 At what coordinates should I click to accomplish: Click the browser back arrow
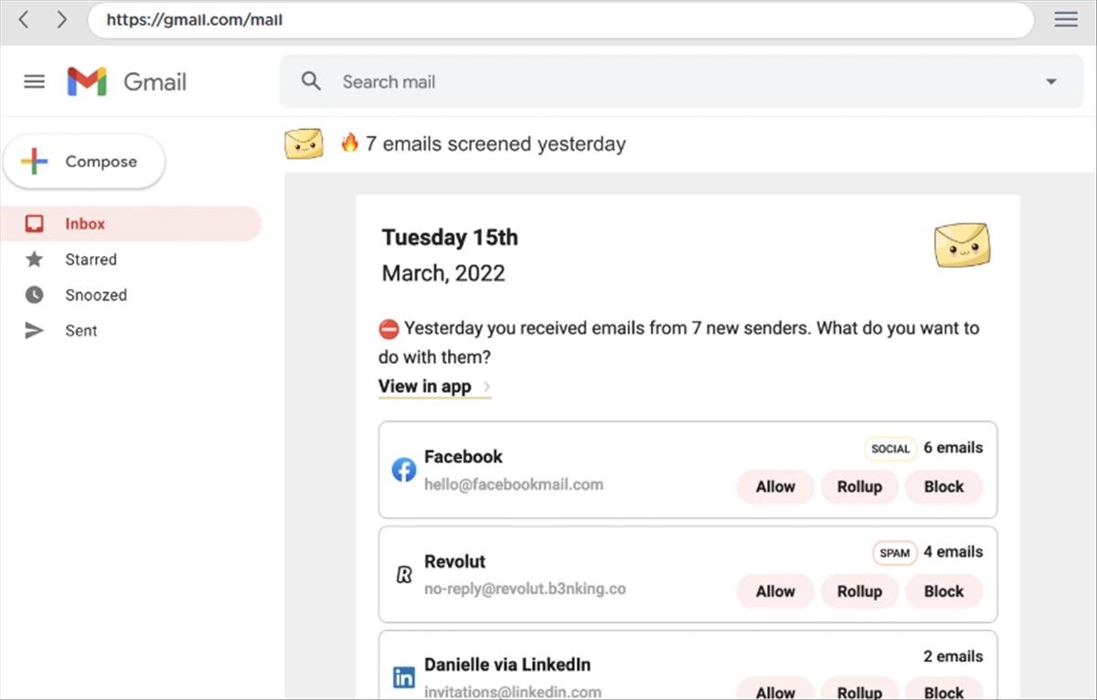coord(24,19)
